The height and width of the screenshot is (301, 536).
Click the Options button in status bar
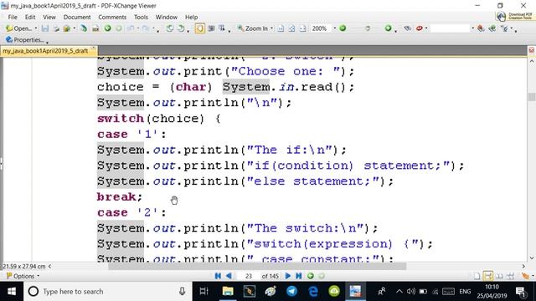[x=23, y=276]
